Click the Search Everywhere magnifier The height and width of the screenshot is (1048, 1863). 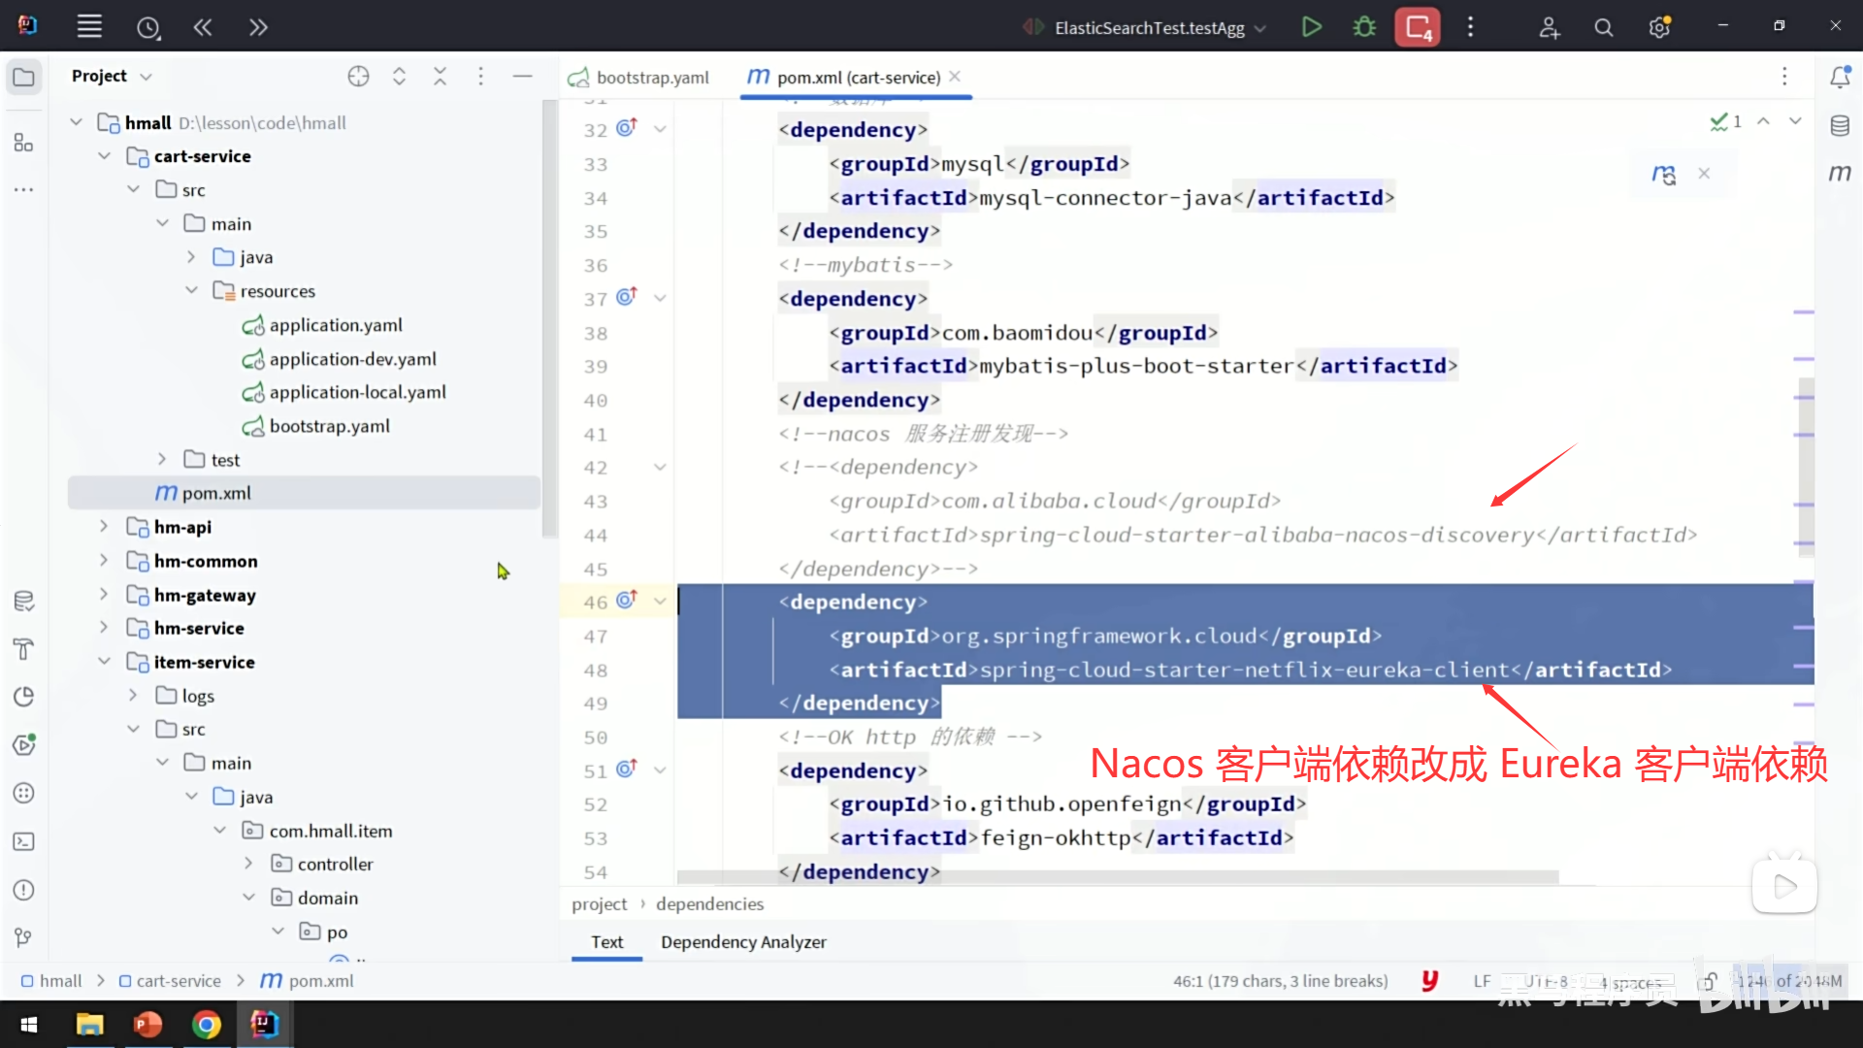point(1603,27)
